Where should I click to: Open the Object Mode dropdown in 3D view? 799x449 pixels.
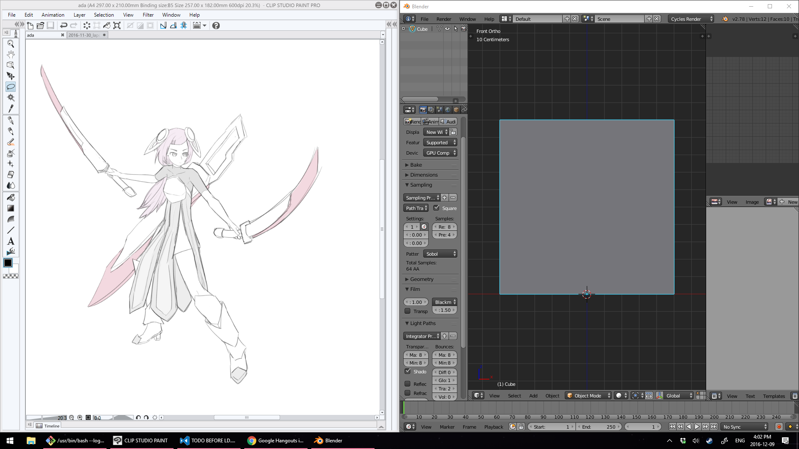click(x=588, y=396)
